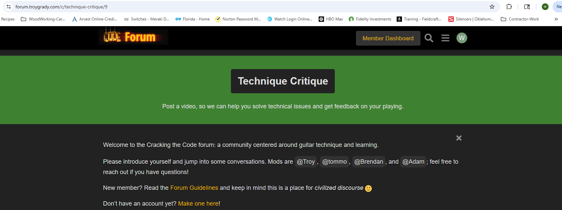This screenshot has width=562, height=210.
Task: Click the green W user avatar
Action: click(461, 38)
